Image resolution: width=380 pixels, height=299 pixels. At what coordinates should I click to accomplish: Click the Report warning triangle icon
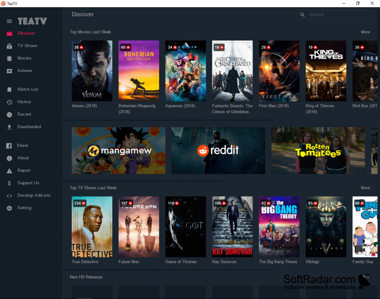point(9,171)
